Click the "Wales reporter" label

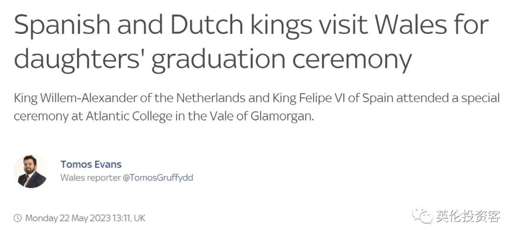point(90,178)
